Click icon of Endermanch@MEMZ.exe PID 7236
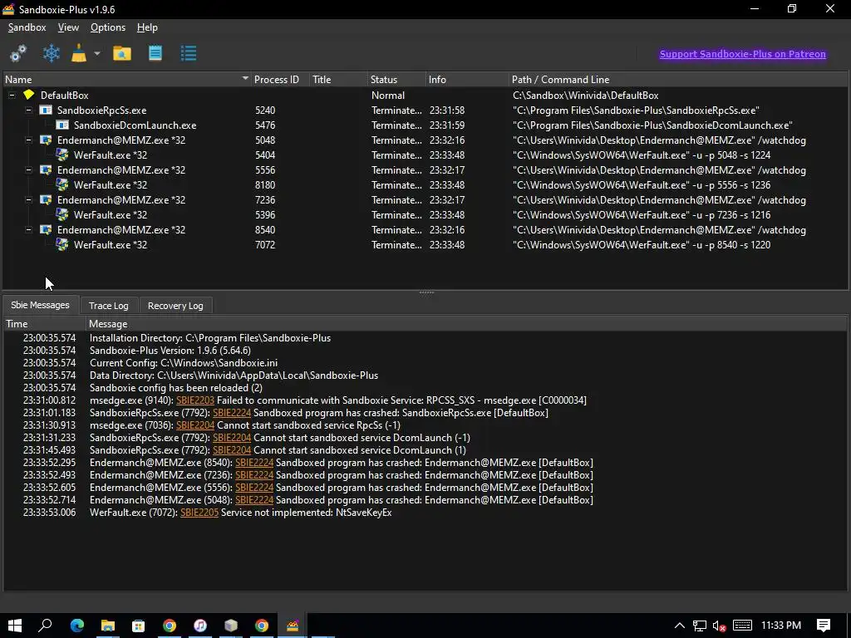Image resolution: width=851 pixels, height=638 pixels. coord(46,199)
